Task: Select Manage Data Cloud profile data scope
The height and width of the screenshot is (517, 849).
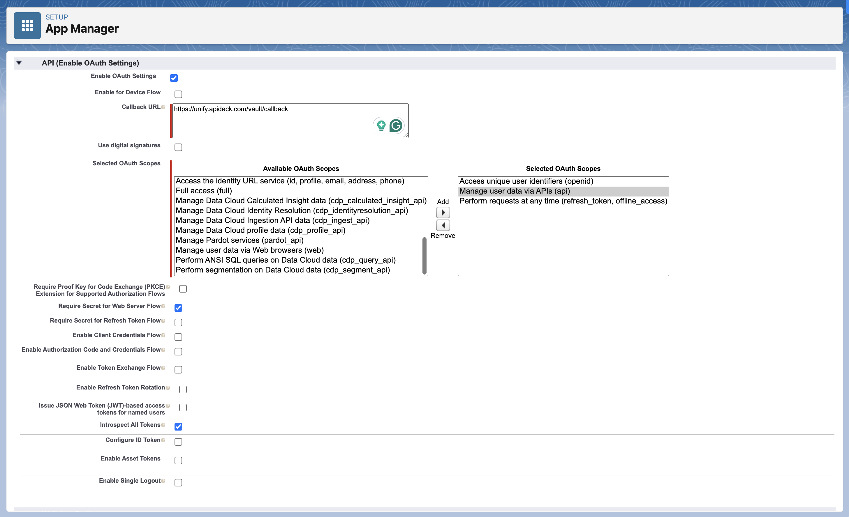Action: click(298, 230)
